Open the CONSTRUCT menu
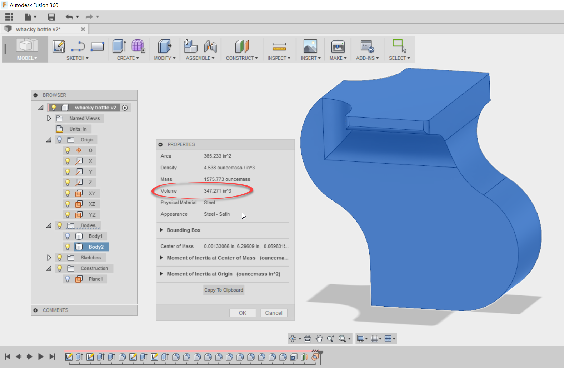The width and height of the screenshot is (564, 368). [x=242, y=58]
